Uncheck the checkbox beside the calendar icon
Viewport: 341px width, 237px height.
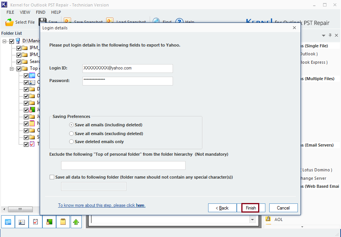[26, 76]
